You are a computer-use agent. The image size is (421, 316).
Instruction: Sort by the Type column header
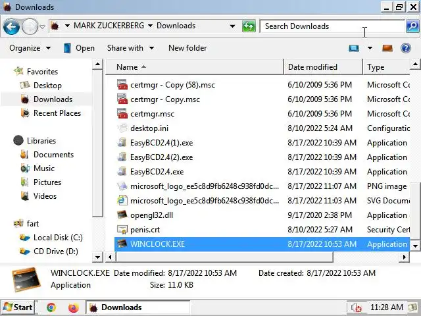pyautogui.click(x=386, y=67)
